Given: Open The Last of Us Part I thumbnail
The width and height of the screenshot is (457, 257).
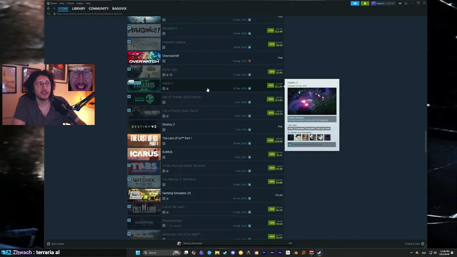Looking at the screenshot, I should [144, 140].
